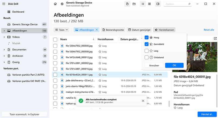The height and width of the screenshot is (118, 218).
Task: Check the box for file 5304x7952_000008.jpg
Action: (x=55, y=52)
